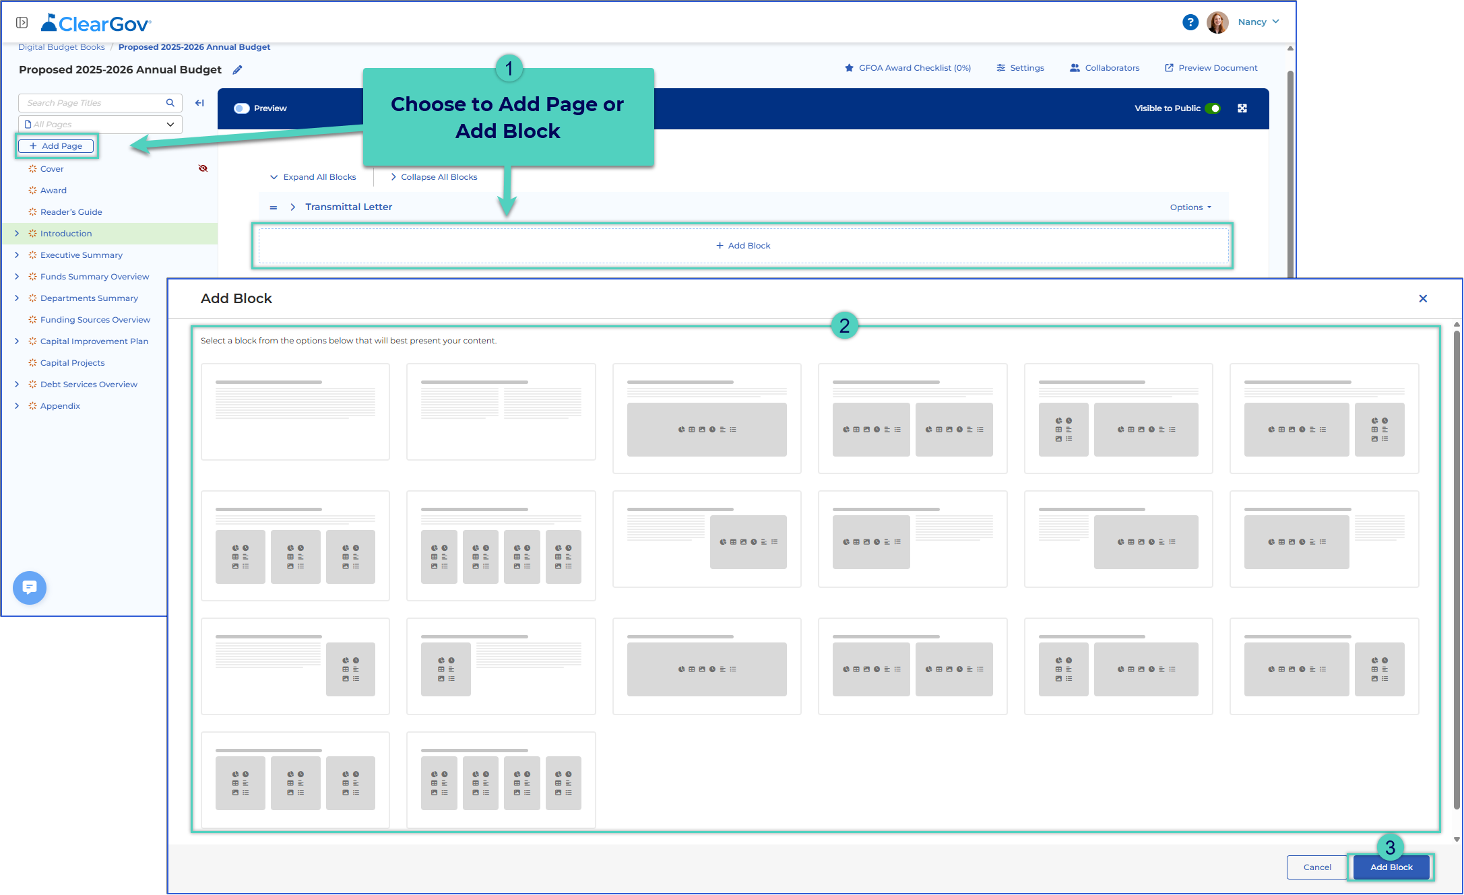Open the Collaborators menu item
Screen dimensions: 1464x895
1104,68
